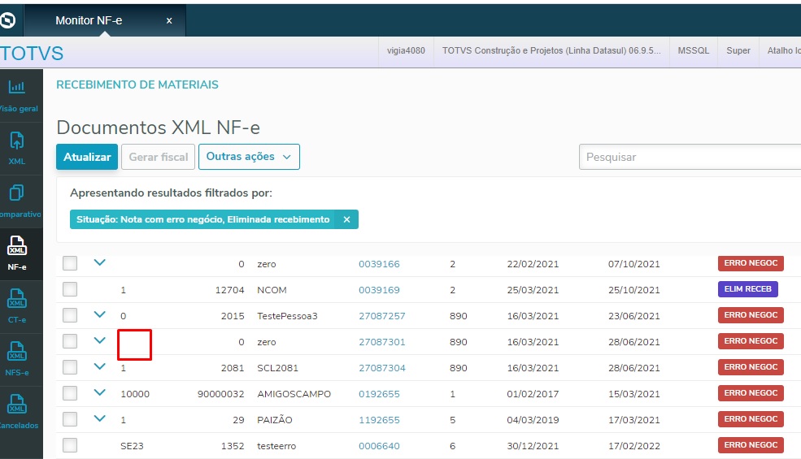Select the NF-e sidebar icon
801x459 pixels.
click(16, 245)
